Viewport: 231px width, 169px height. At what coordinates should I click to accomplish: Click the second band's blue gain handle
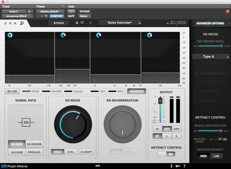click(63, 35)
